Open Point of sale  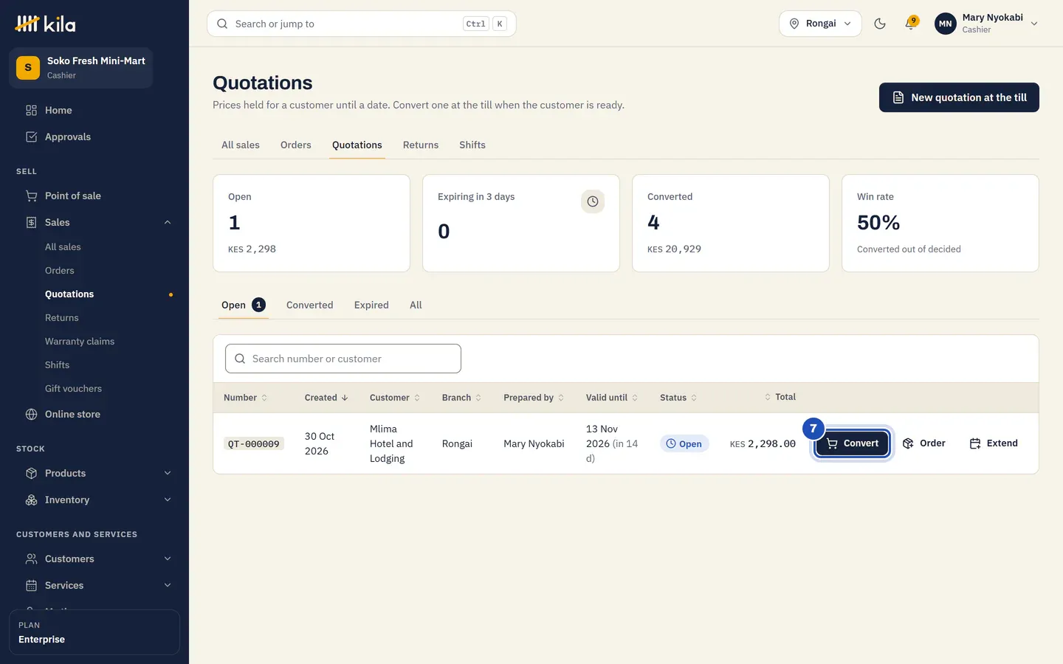pyautogui.click(x=94, y=196)
